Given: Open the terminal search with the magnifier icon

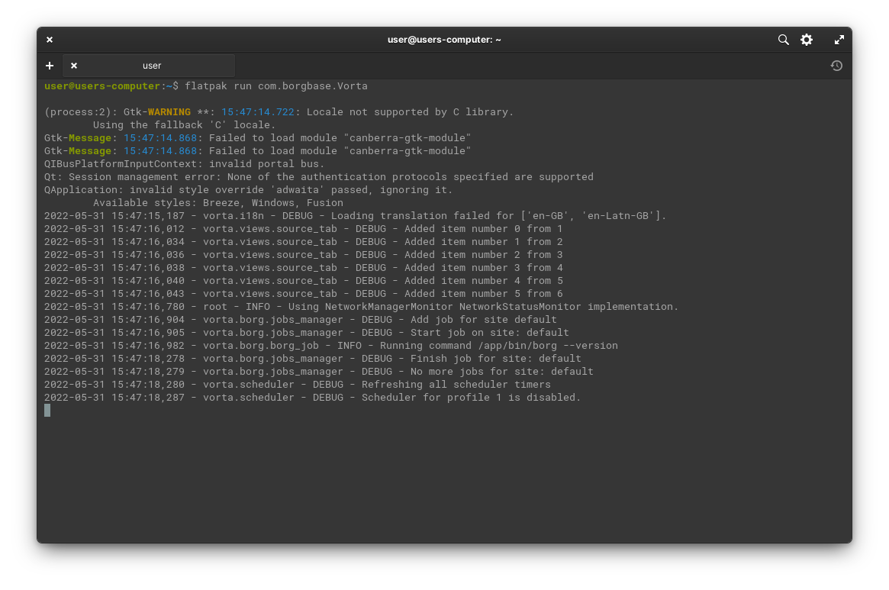Looking at the screenshot, I should pyautogui.click(x=783, y=39).
